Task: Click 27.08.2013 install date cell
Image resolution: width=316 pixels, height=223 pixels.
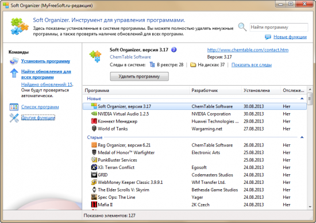Action: click(x=253, y=129)
